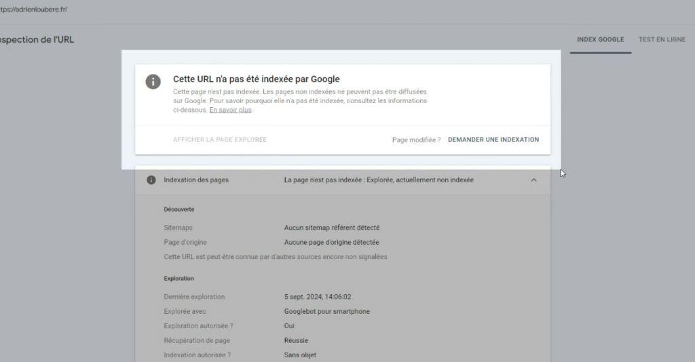Collapse the Indexation des pages section chevron
Viewport: 695px width, 362px height.
[533, 180]
